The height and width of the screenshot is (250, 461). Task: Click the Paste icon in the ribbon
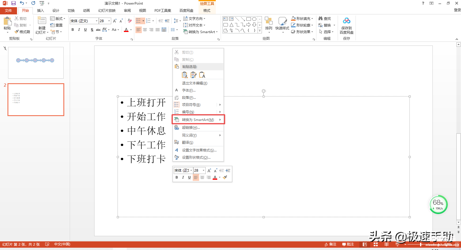coord(7,21)
